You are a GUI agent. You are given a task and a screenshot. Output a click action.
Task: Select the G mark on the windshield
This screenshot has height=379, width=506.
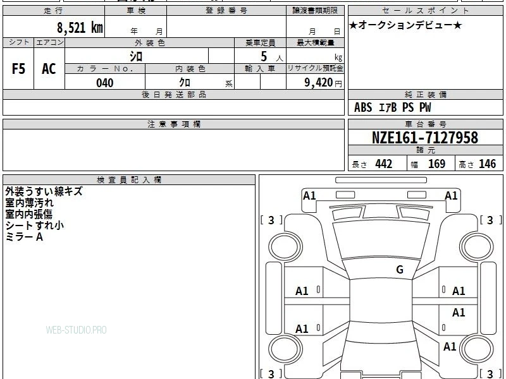point(400,269)
